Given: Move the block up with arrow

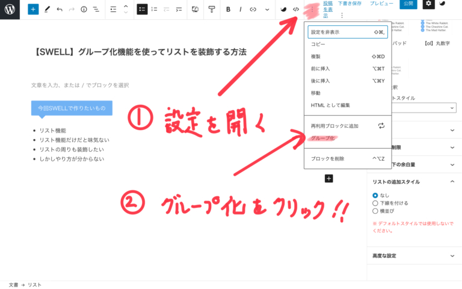Looking at the screenshot, I should click(x=126, y=6).
